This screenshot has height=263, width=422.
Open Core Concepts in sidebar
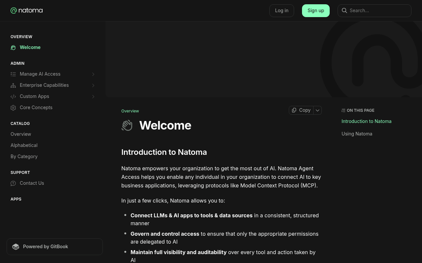(53, 108)
